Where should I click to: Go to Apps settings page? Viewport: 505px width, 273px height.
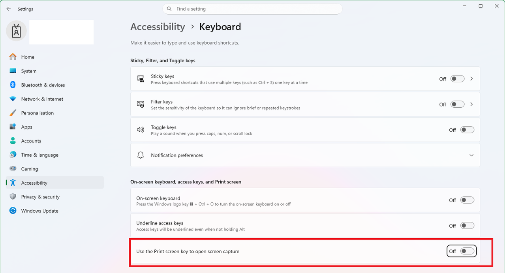27,127
